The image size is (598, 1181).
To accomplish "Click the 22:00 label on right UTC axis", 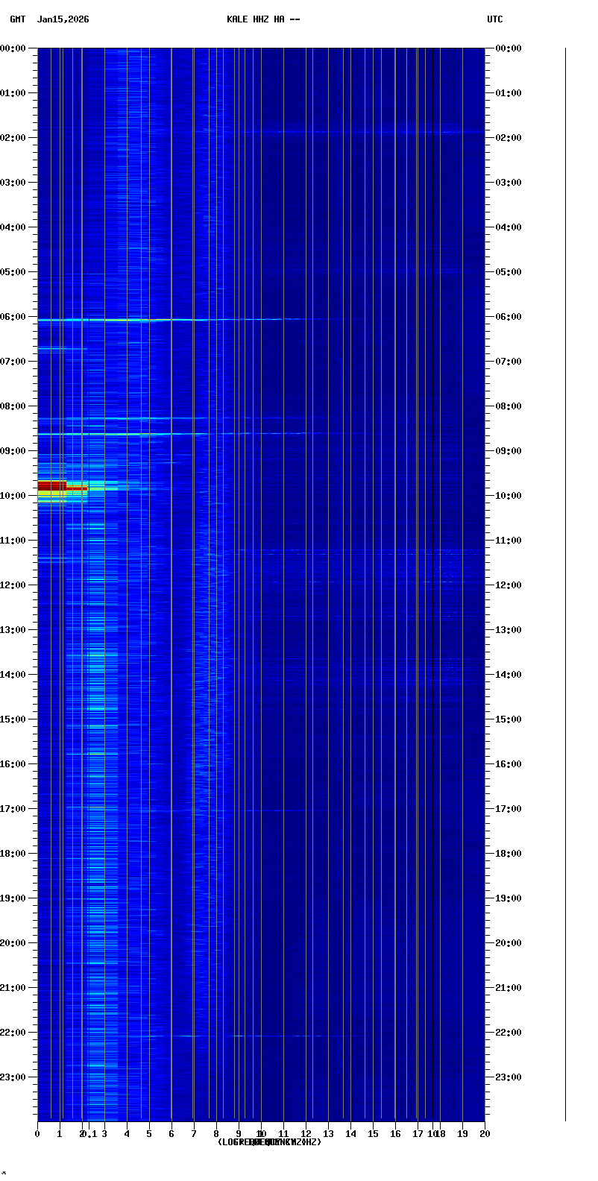I will (509, 1033).
